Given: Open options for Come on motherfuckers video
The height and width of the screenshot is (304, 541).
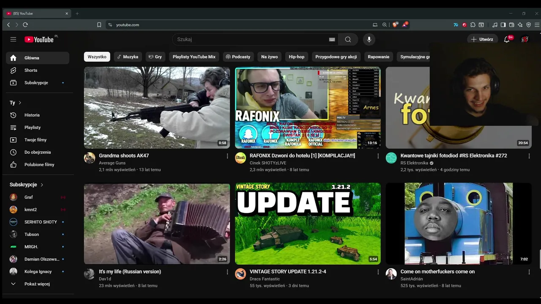Looking at the screenshot, I should 529,272.
